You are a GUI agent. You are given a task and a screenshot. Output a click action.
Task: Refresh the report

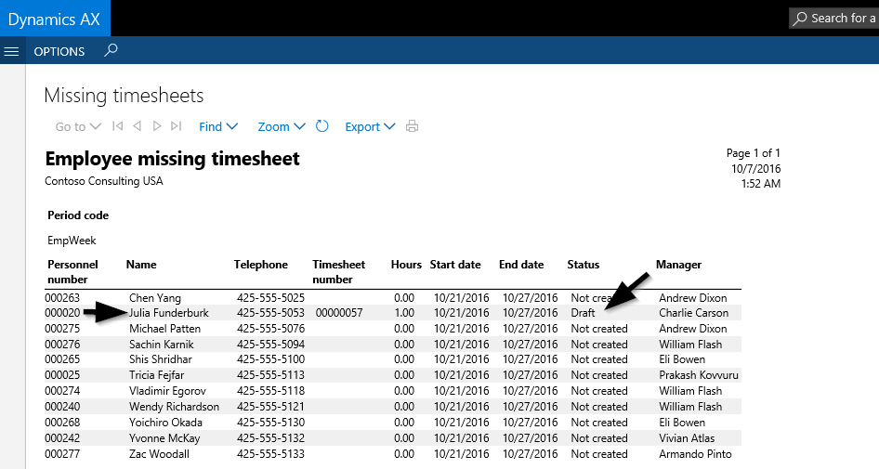pyautogui.click(x=322, y=126)
